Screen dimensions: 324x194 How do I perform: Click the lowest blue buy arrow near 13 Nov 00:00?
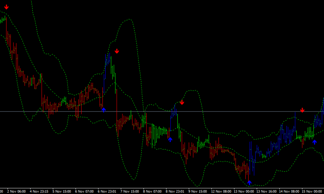(249, 183)
